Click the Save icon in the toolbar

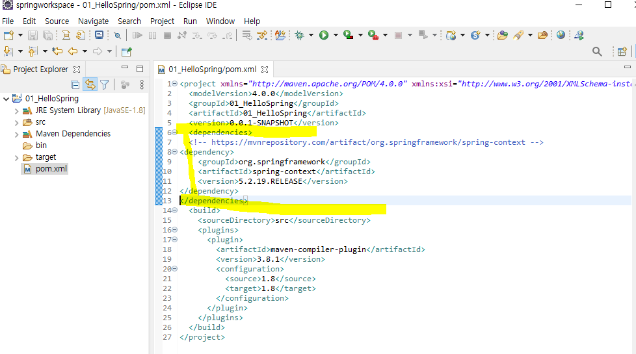[x=33, y=35]
